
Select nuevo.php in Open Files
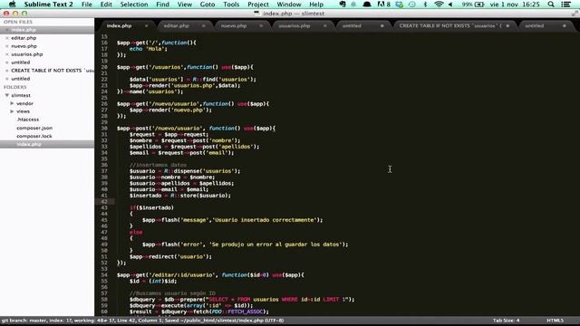pos(24,46)
